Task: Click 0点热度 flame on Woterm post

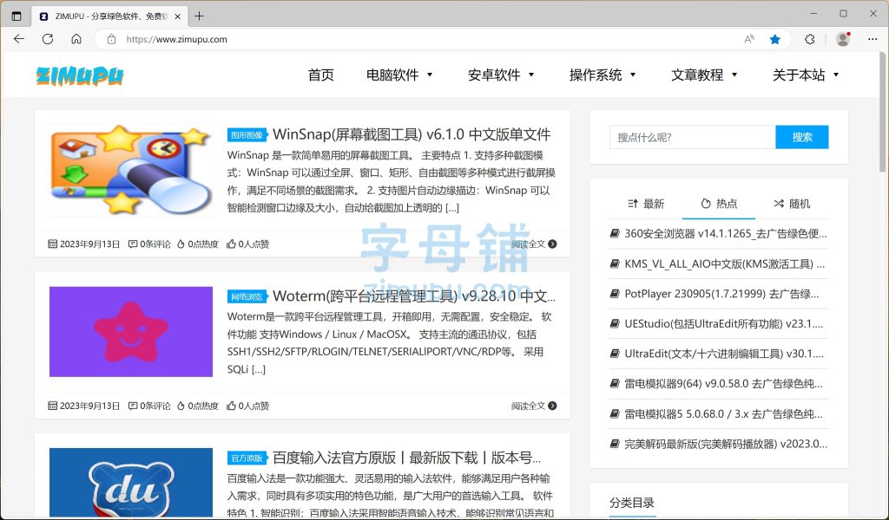Action: tap(198, 406)
